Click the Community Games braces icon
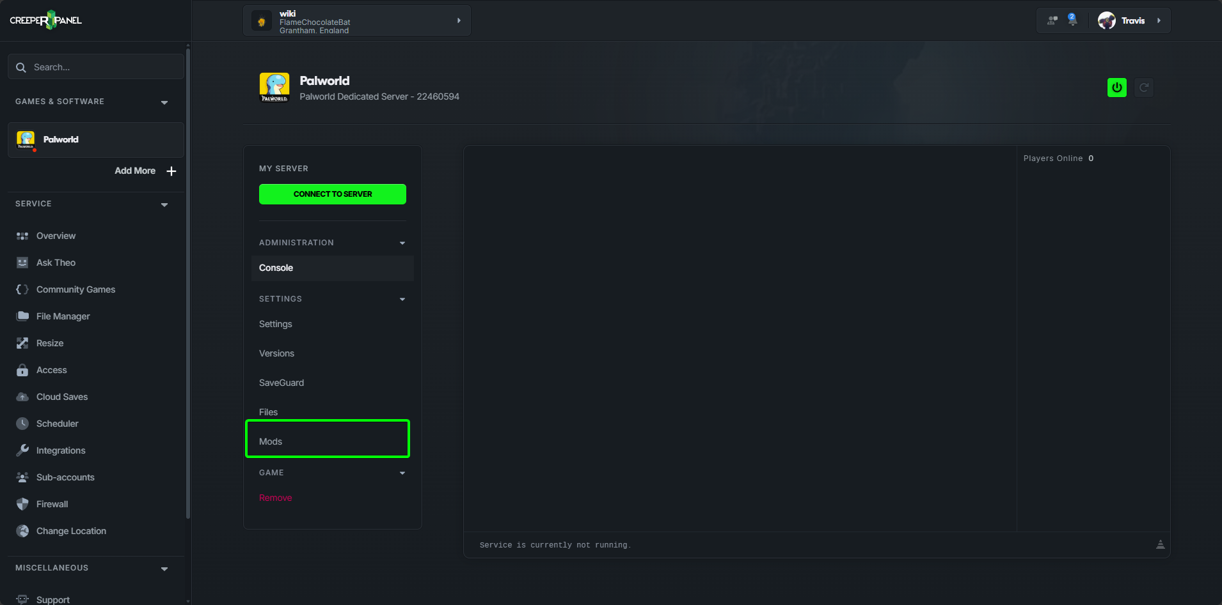 (22, 289)
